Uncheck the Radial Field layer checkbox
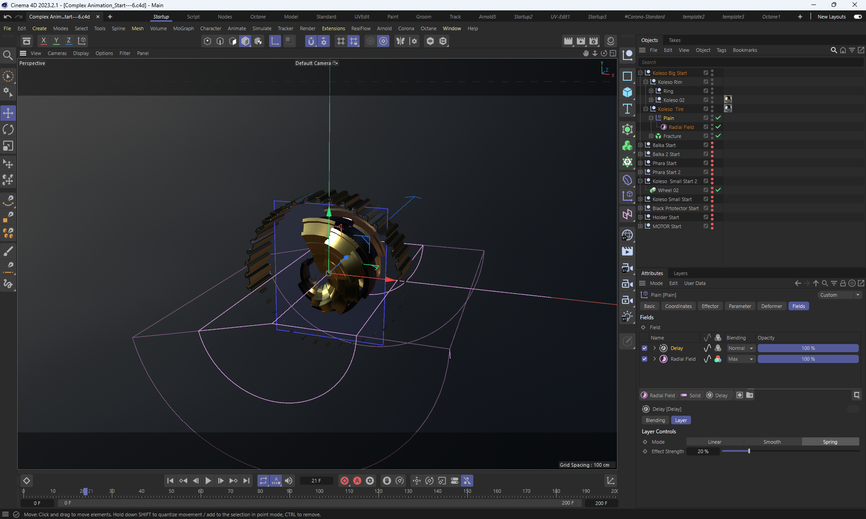Viewport: 866px width, 519px height. point(645,359)
